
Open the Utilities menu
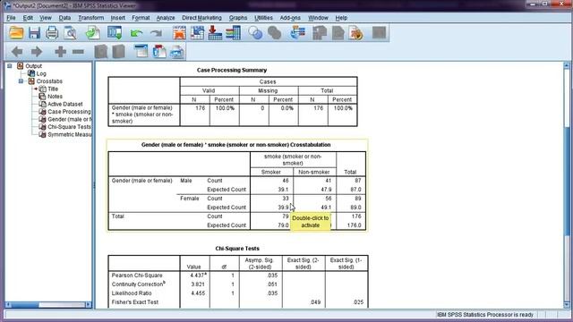coord(263,18)
